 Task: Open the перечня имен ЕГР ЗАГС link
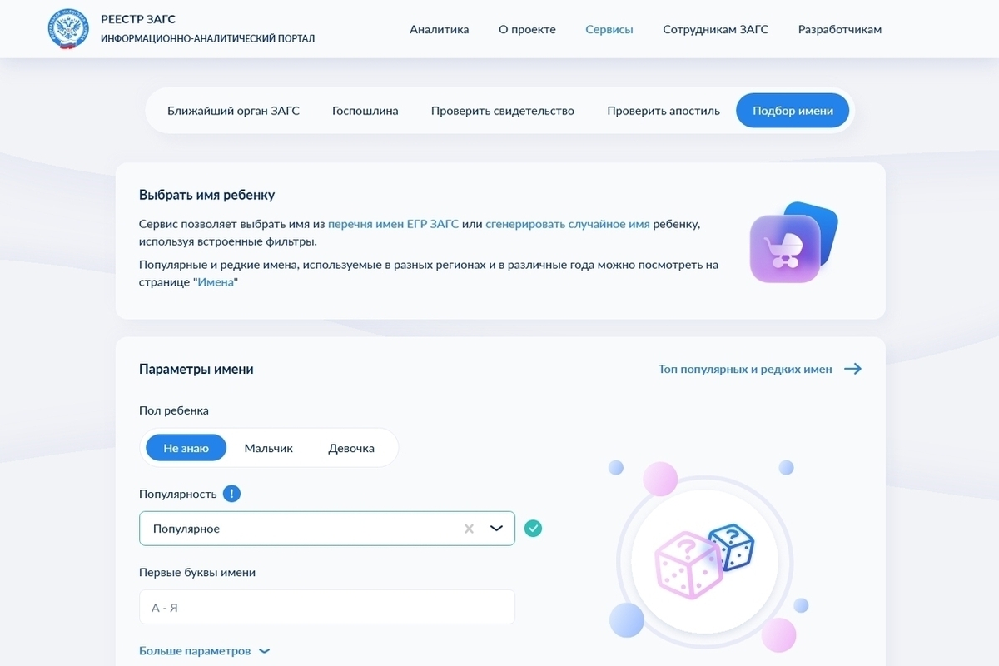(393, 224)
